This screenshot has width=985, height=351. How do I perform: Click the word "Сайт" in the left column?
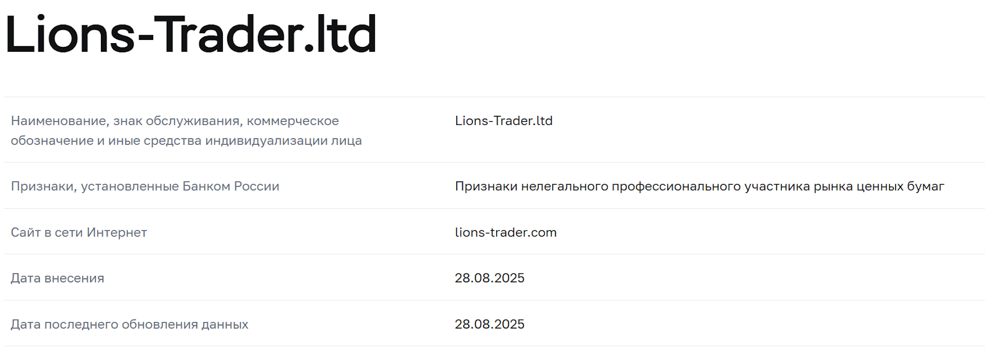pos(25,233)
